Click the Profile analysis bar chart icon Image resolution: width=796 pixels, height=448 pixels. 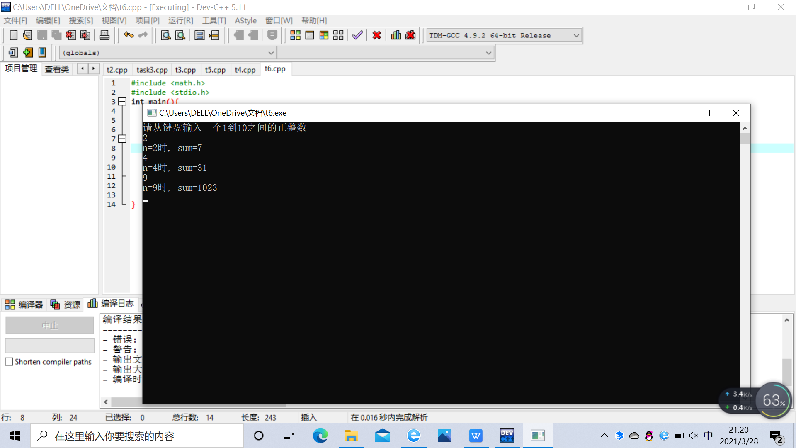(x=396, y=35)
